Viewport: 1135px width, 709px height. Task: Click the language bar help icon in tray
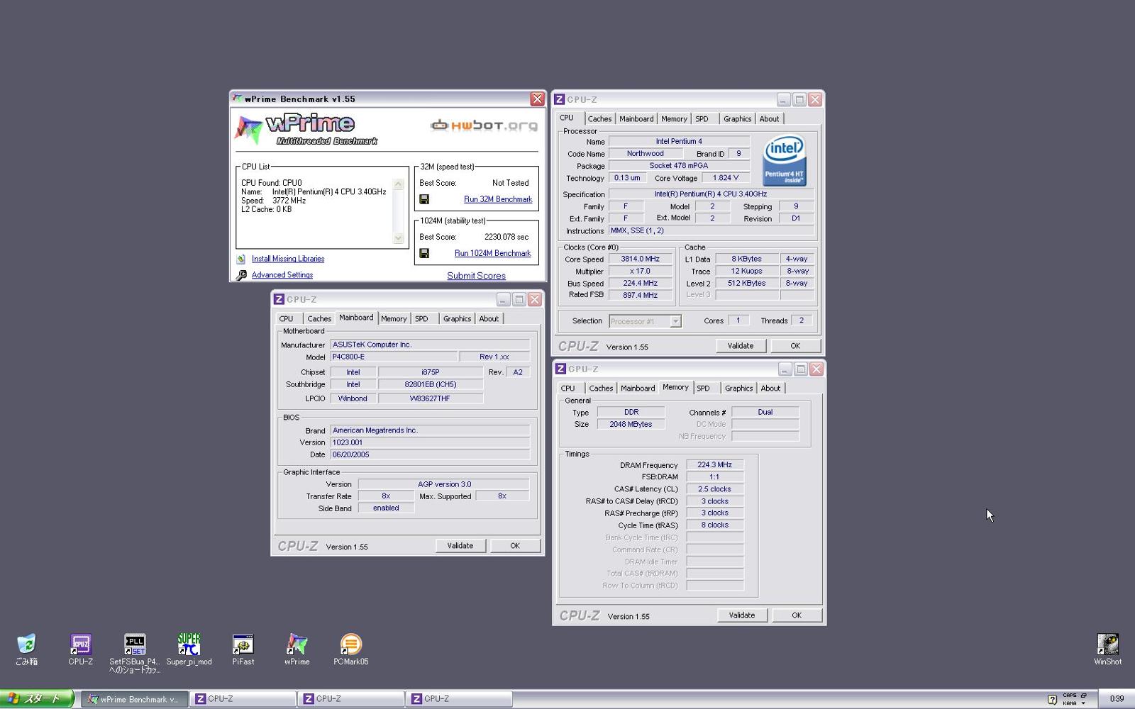(x=1052, y=699)
